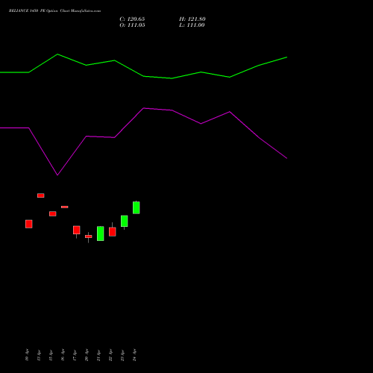Image resolution: width=373 pixels, height=373 pixels.
Task: Select the small red candlestick for 20 Apr
Action: pyautogui.click(x=89, y=236)
